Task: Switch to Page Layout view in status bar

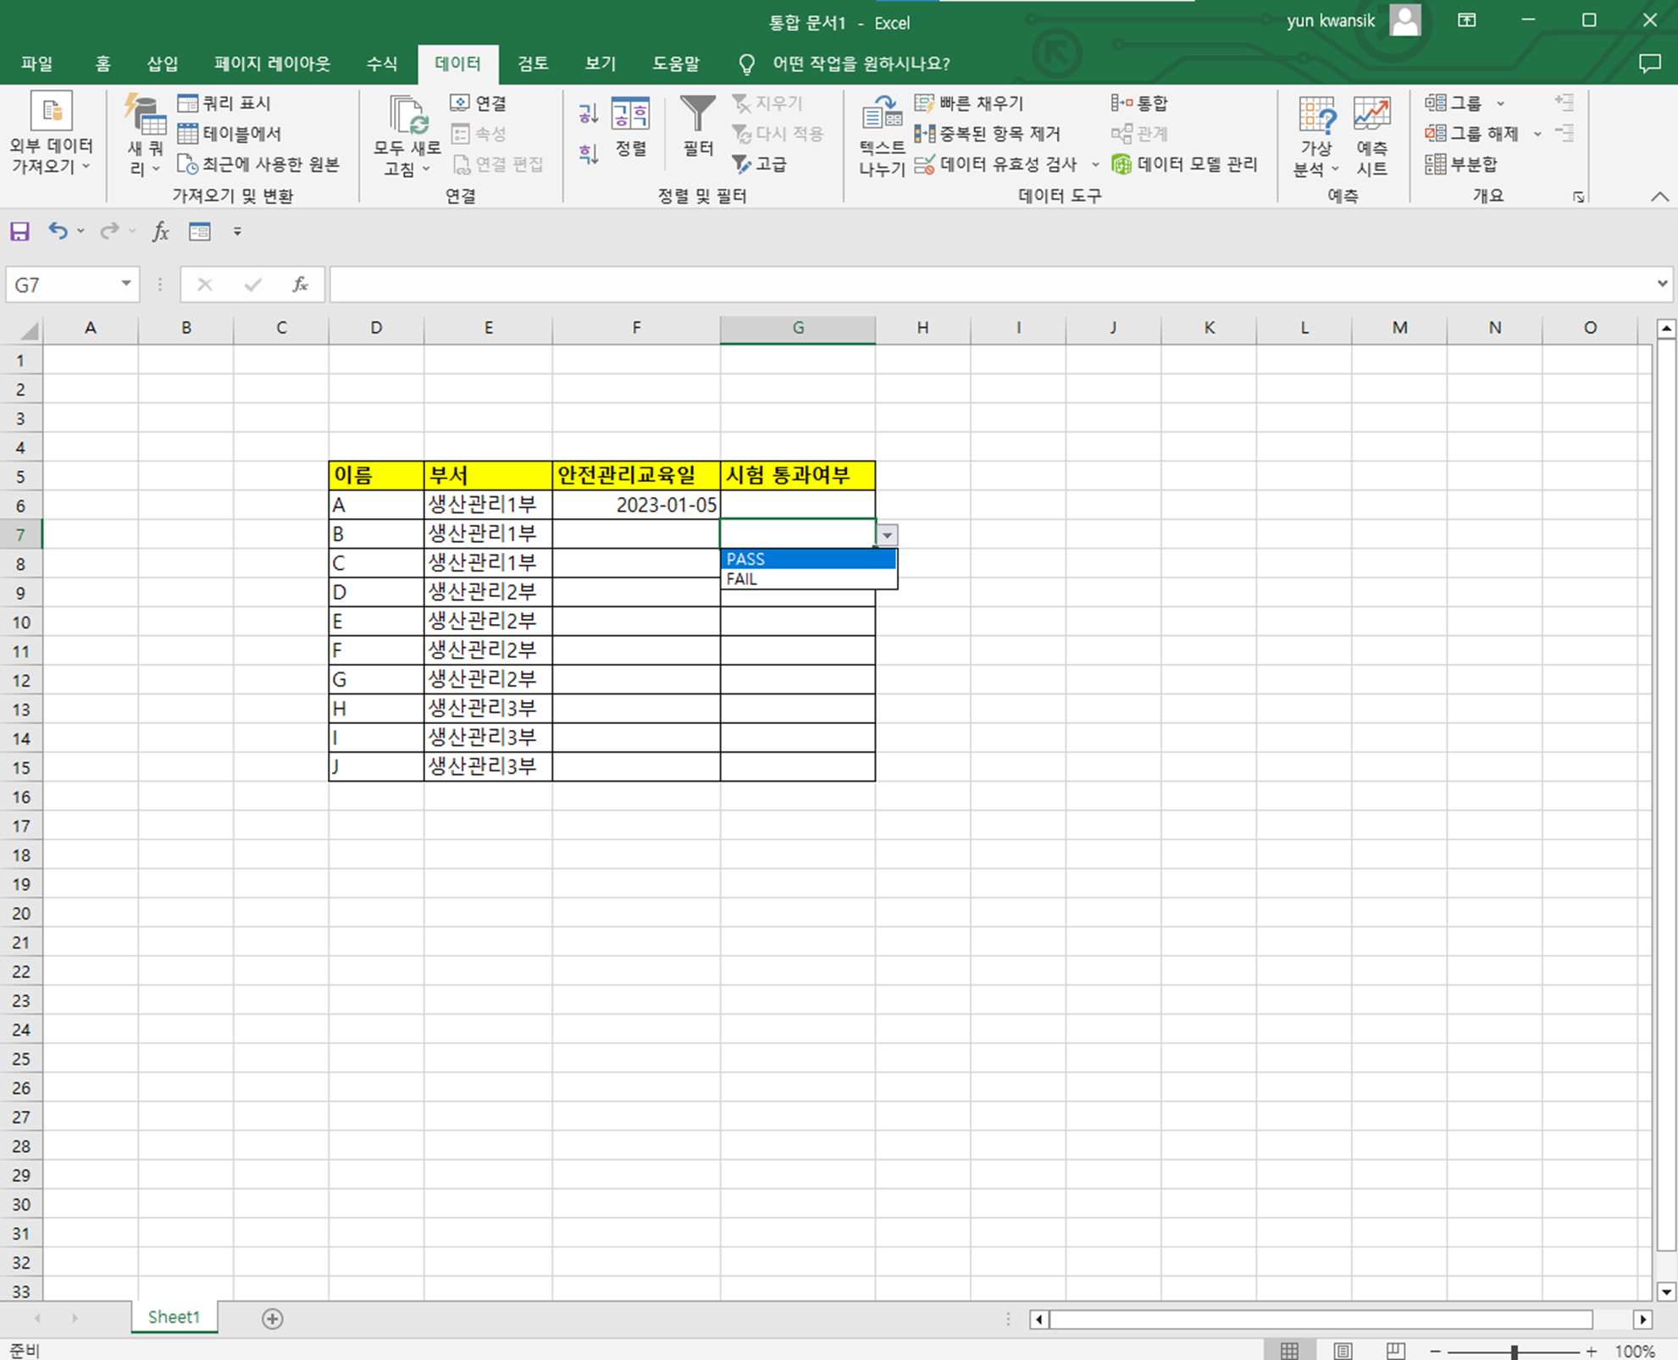Action: coord(1343,1350)
